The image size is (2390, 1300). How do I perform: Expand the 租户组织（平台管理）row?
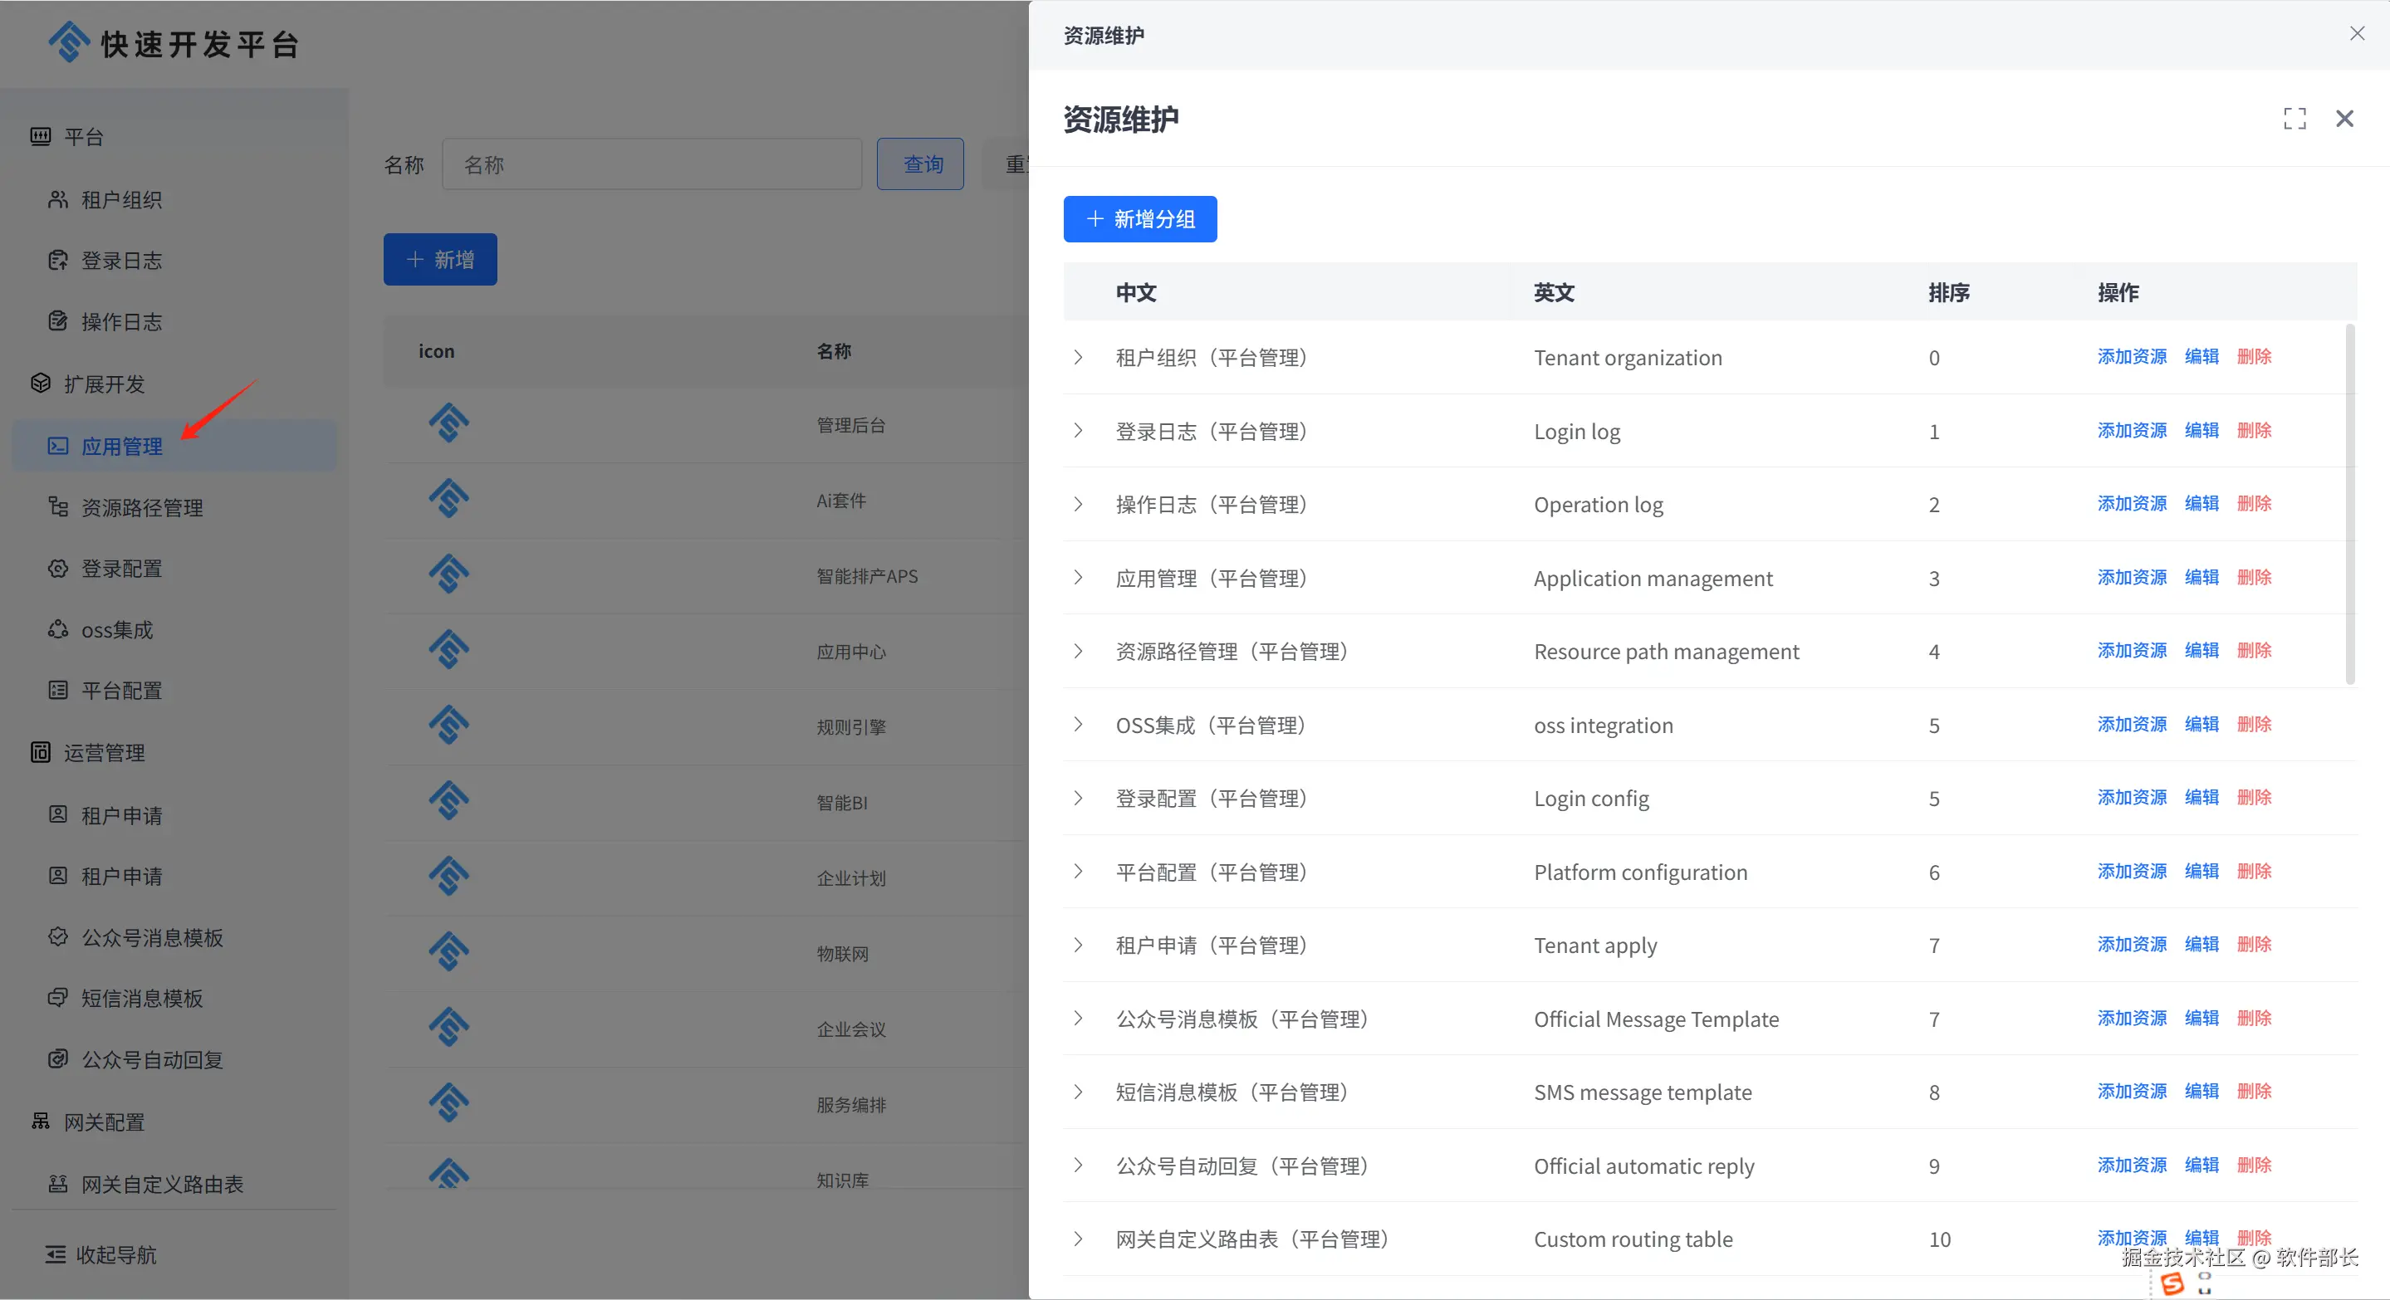(1078, 357)
